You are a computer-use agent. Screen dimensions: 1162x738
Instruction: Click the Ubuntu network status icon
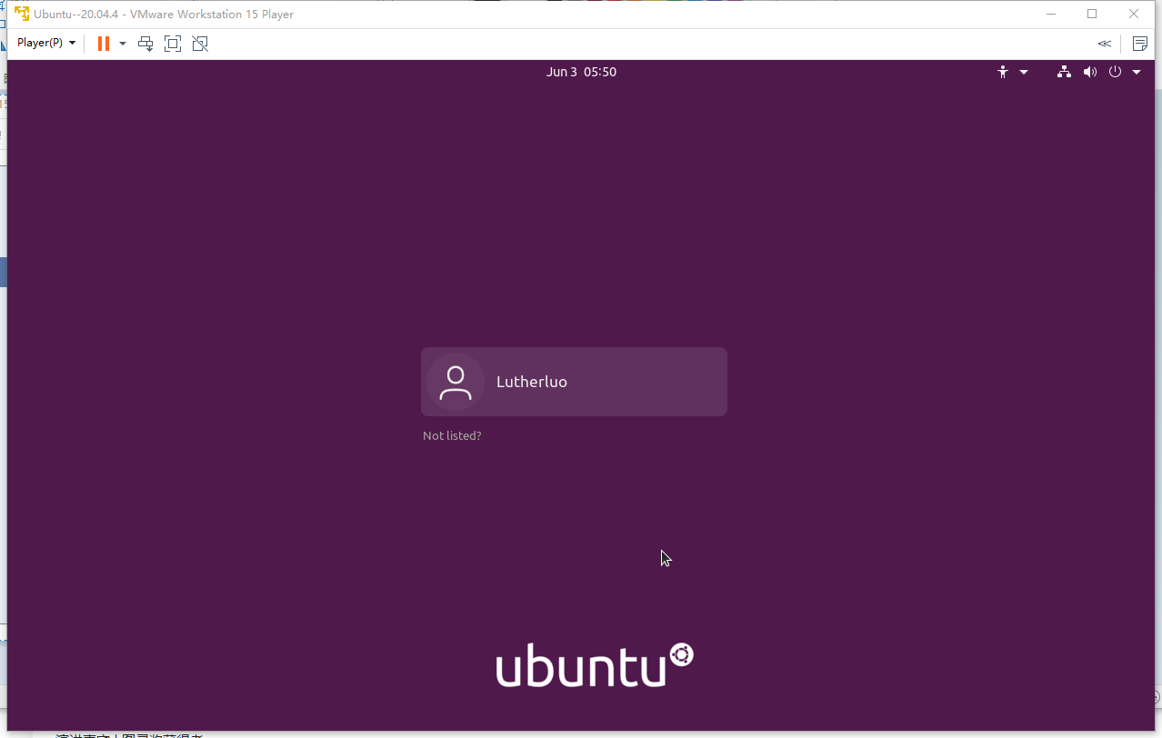pyautogui.click(x=1064, y=72)
